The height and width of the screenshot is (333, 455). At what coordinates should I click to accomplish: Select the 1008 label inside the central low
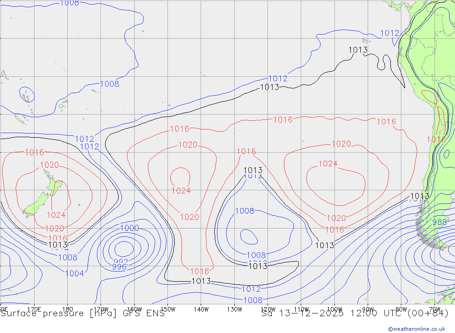pos(245,211)
